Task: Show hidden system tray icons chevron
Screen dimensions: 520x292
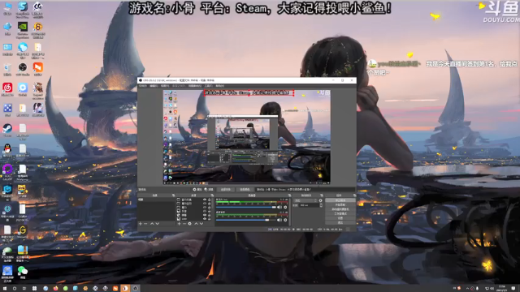Action: (468, 289)
